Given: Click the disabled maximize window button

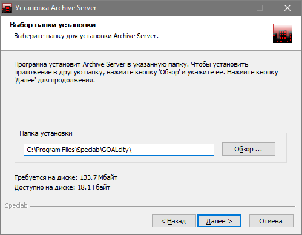Looking at the screenshot, I should coord(260,8).
